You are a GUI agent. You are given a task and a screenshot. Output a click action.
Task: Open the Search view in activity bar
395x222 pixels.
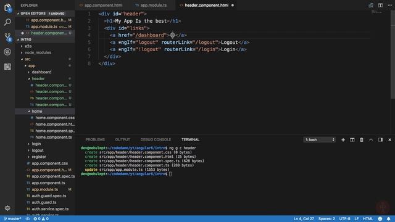click(x=7, y=22)
